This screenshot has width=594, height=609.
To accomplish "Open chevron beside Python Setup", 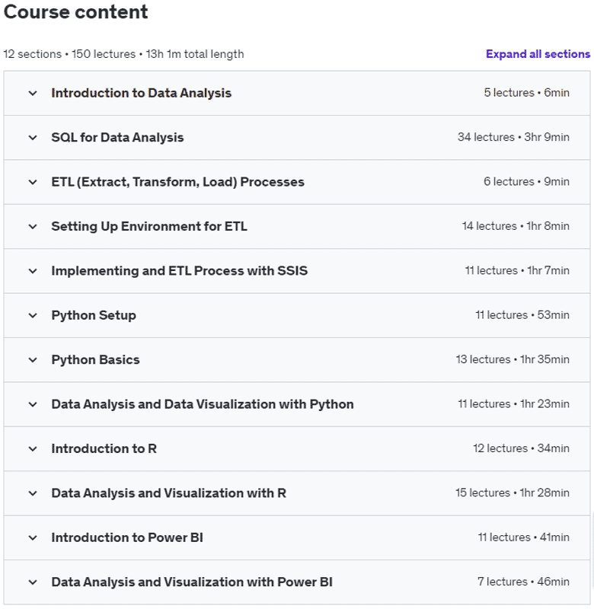I will coord(33,315).
